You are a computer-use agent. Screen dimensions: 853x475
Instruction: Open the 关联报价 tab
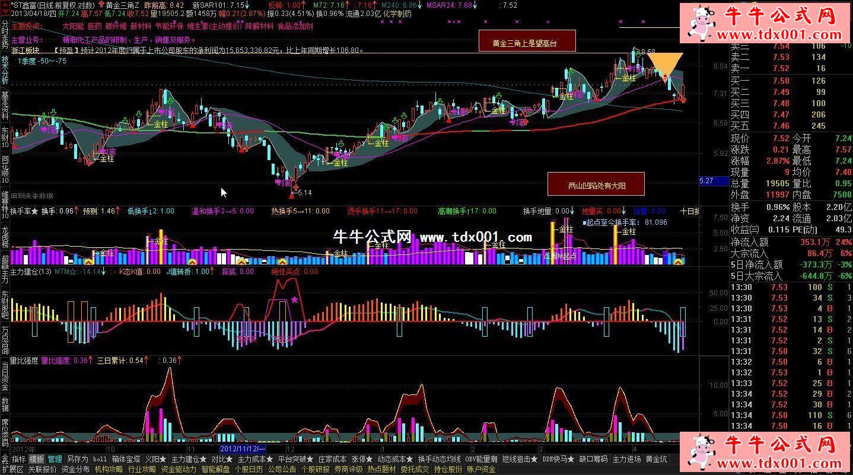(x=42, y=469)
